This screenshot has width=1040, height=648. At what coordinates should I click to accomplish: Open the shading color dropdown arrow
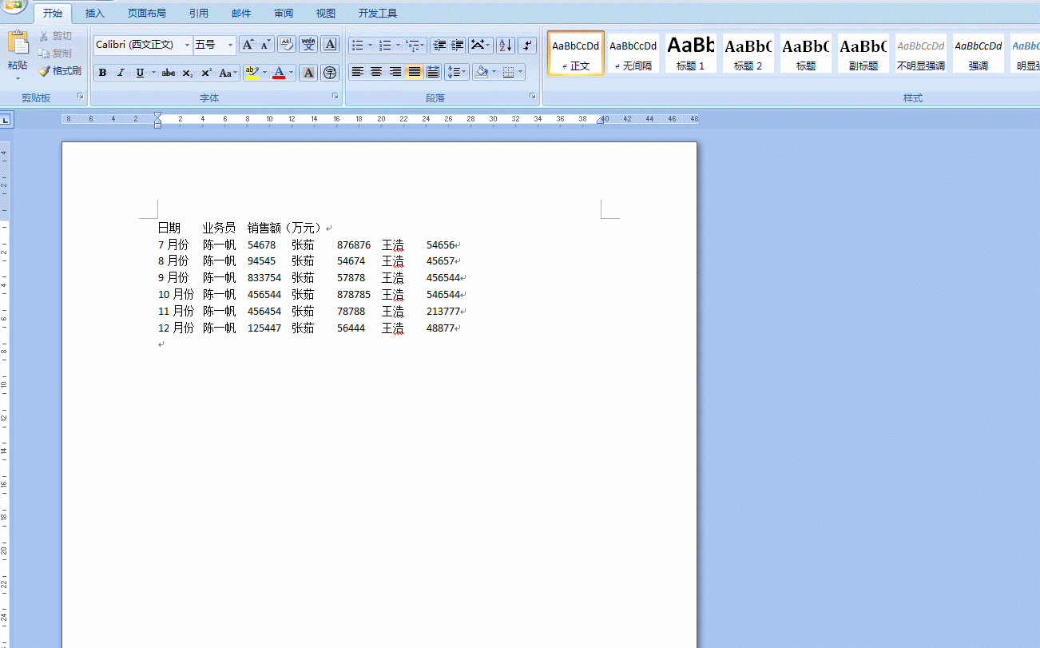tap(494, 72)
